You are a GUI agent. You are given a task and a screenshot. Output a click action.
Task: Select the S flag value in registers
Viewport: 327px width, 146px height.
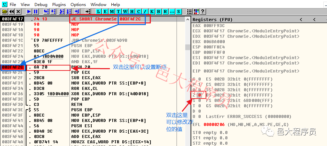pyautogui.click(x=199, y=101)
